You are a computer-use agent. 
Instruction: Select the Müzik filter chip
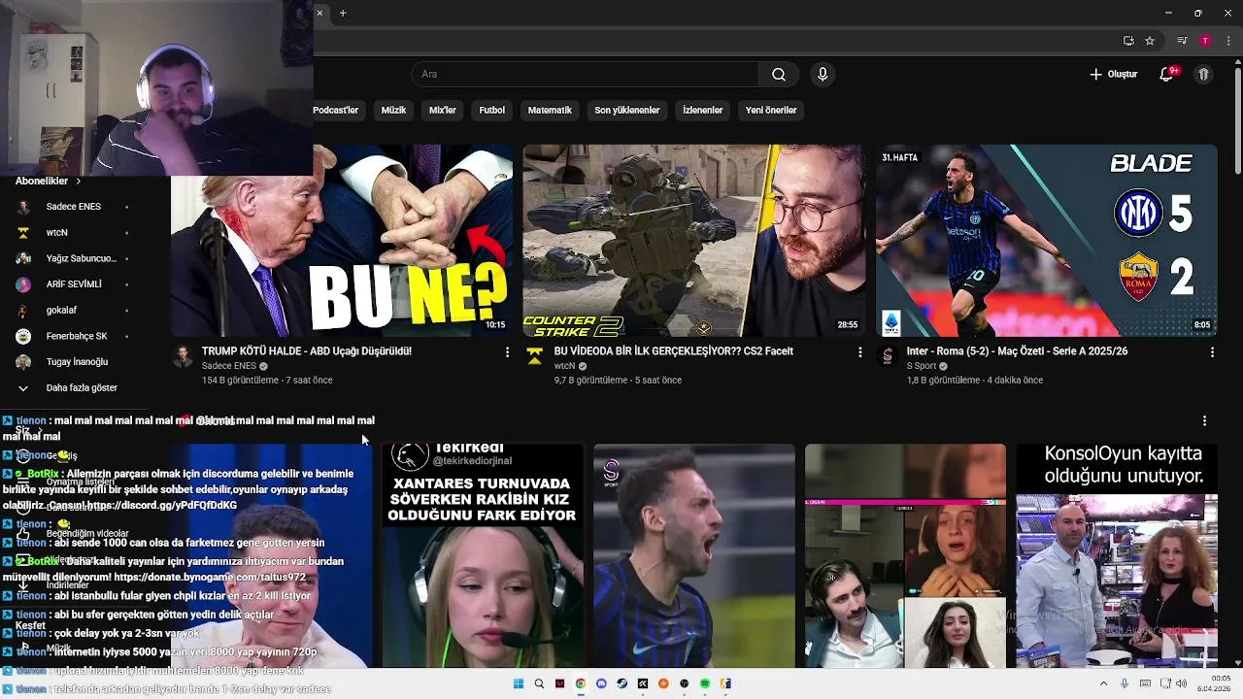pos(393,111)
